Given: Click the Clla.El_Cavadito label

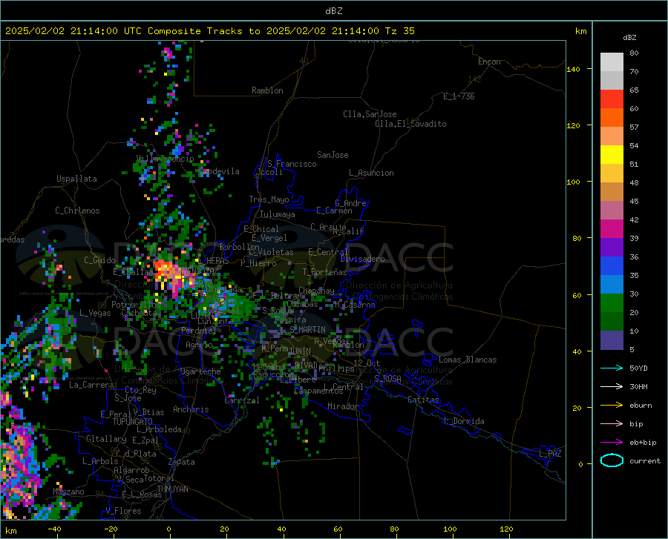Looking at the screenshot, I should point(410,124).
